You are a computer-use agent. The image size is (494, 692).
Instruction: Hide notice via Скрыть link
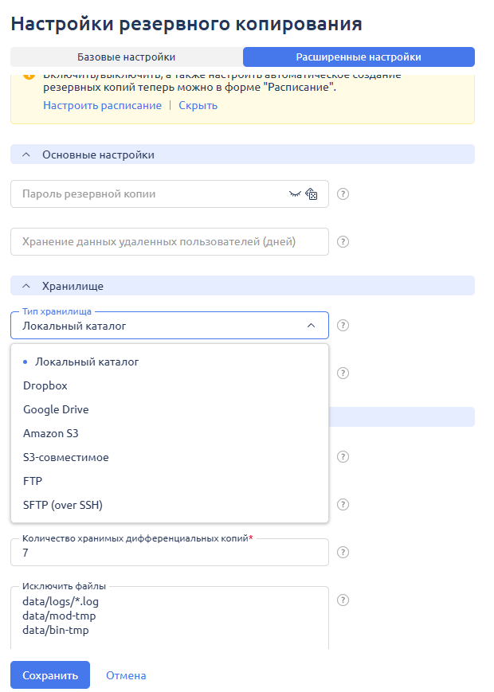pos(198,105)
